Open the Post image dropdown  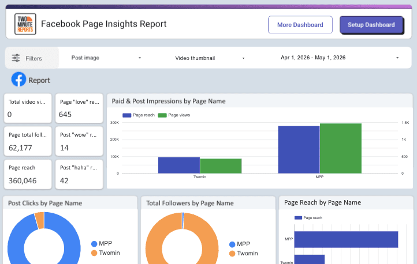[106, 58]
